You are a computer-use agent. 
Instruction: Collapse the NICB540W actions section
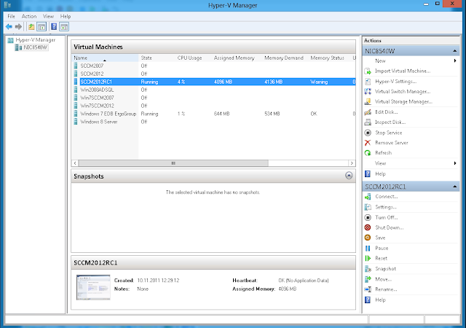click(x=454, y=51)
